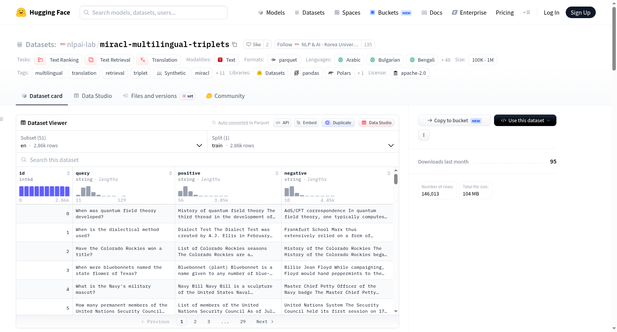The height and width of the screenshot is (332, 617).
Task: Switch to the Dataset card tab
Action: 42,96
